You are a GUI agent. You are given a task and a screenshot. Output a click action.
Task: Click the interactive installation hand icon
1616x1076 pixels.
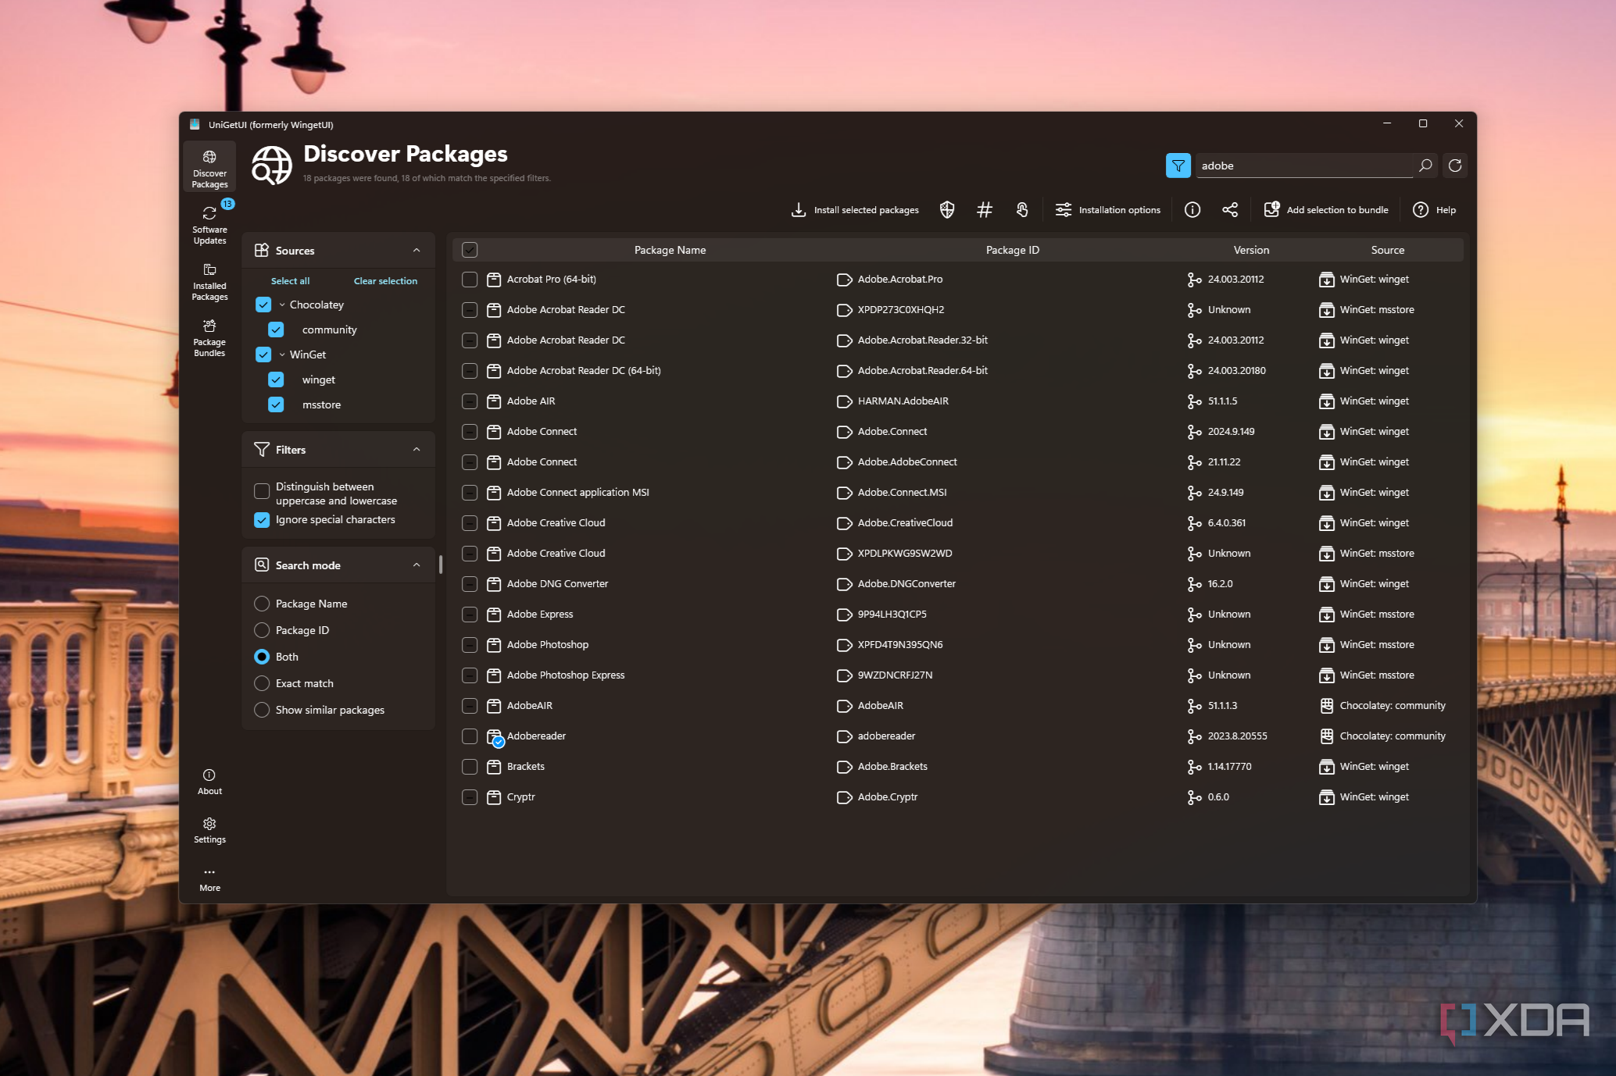tap(1022, 209)
